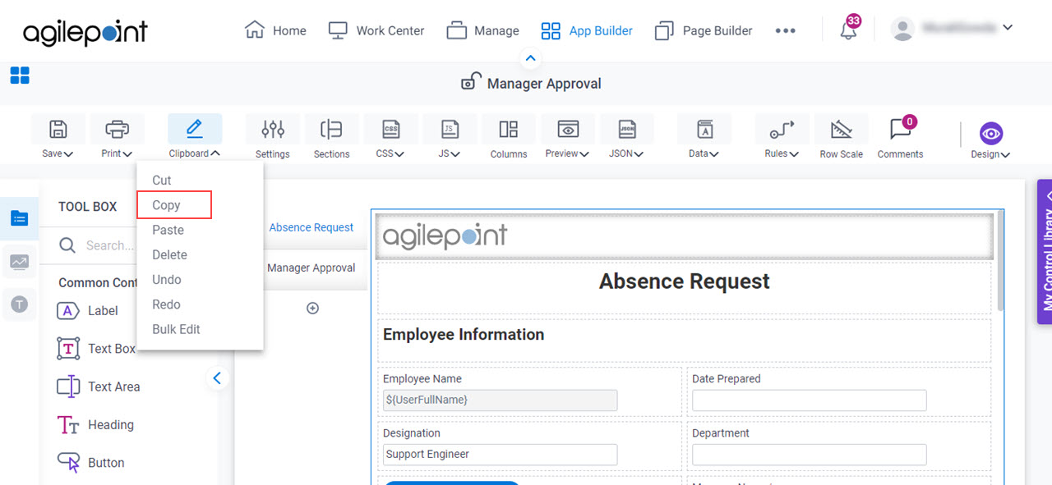Expand the Save dropdown arrow
Screen dimensions: 1052x485
coord(68,153)
